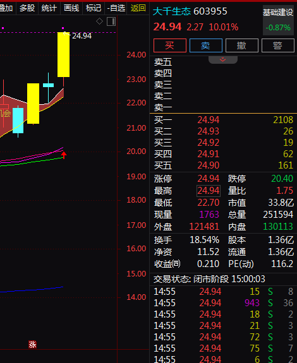Click the diamond icon above the chart
This screenshot has width=297, height=363.
99,21
